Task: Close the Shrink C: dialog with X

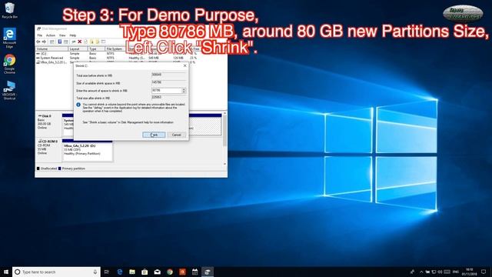Action: (184, 65)
